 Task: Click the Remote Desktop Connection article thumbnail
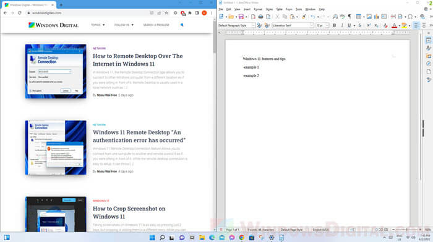tap(56, 71)
